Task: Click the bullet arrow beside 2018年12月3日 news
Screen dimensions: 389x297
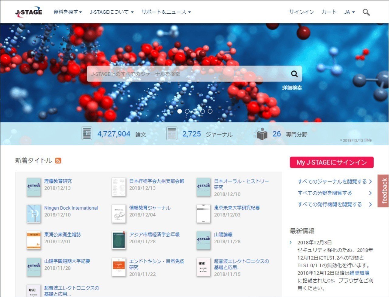Action: tap(291, 243)
